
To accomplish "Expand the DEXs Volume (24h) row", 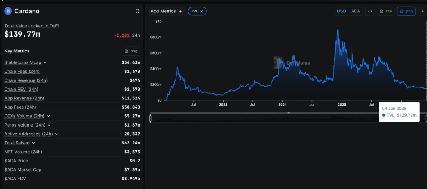I will 48,116.
